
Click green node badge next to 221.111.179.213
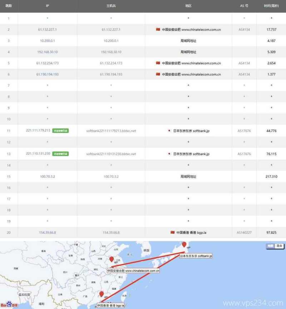(x=60, y=131)
